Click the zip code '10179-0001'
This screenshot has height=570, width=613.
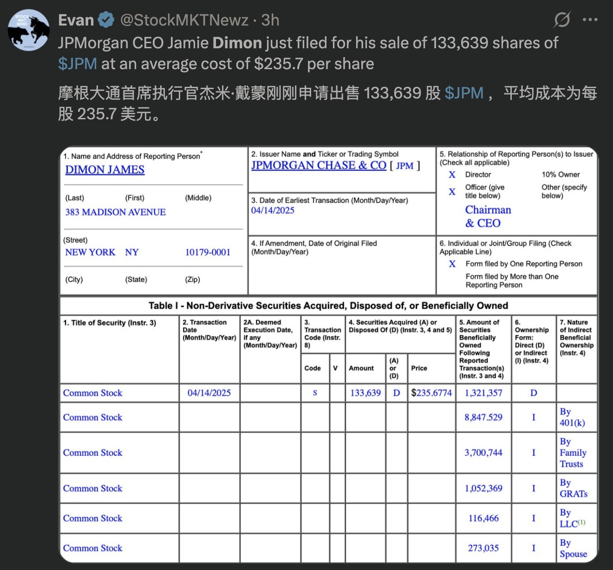pos(208,252)
